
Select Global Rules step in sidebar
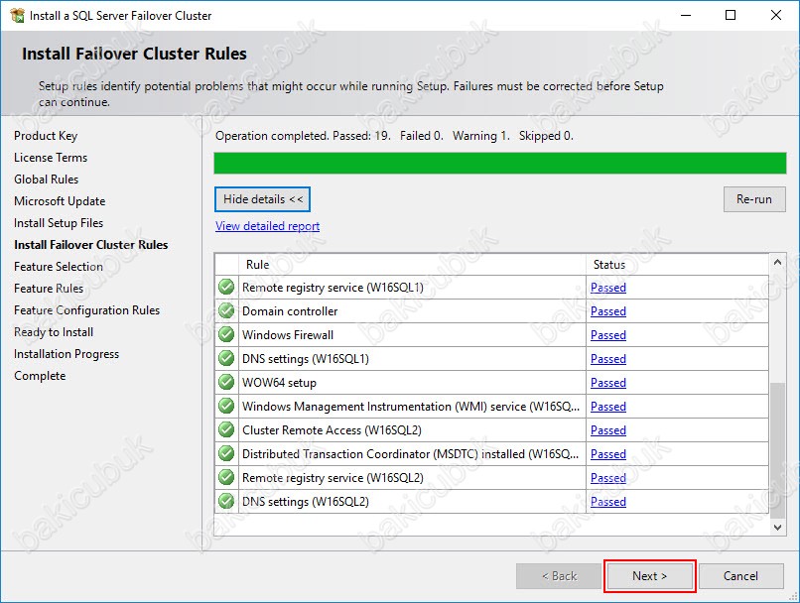point(46,180)
